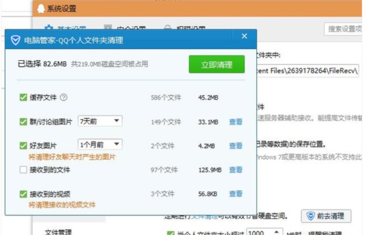Click the 149个文件 count text
This screenshot has height=235, width=366.
[166, 122]
